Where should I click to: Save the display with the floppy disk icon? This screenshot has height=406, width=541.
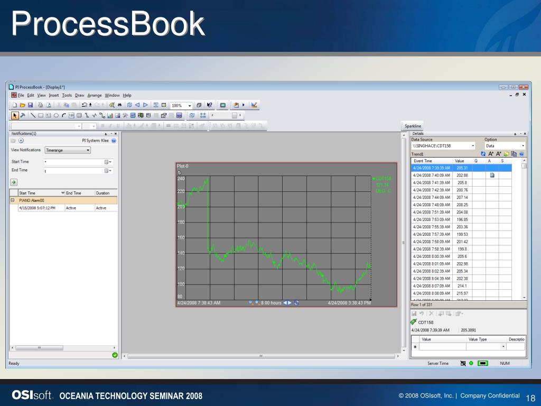point(30,105)
